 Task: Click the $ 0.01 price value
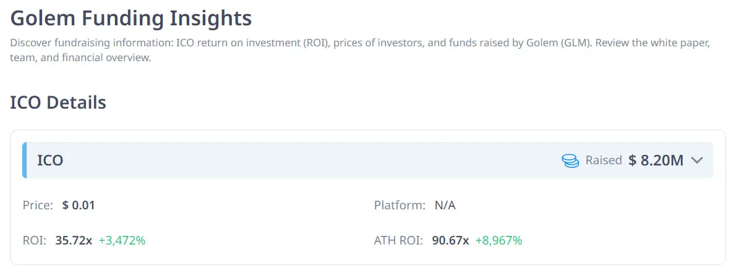[79, 206]
